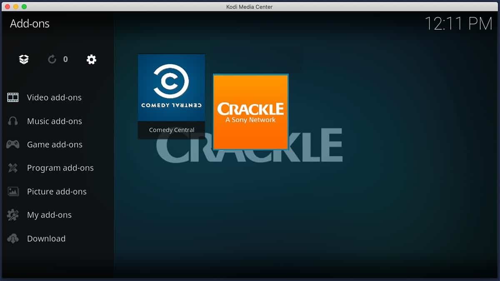The height and width of the screenshot is (281, 500).
Task: Click the cloud download icon
Action: point(13,239)
